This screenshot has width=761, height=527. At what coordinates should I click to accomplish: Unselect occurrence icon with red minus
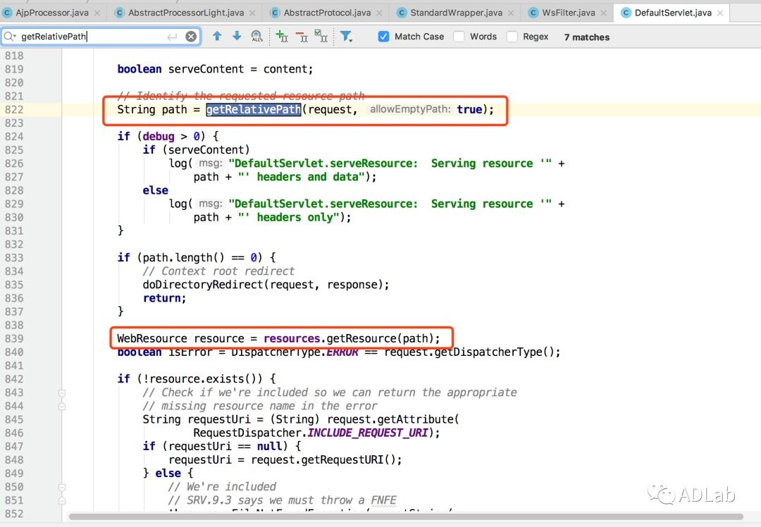[301, 37]
